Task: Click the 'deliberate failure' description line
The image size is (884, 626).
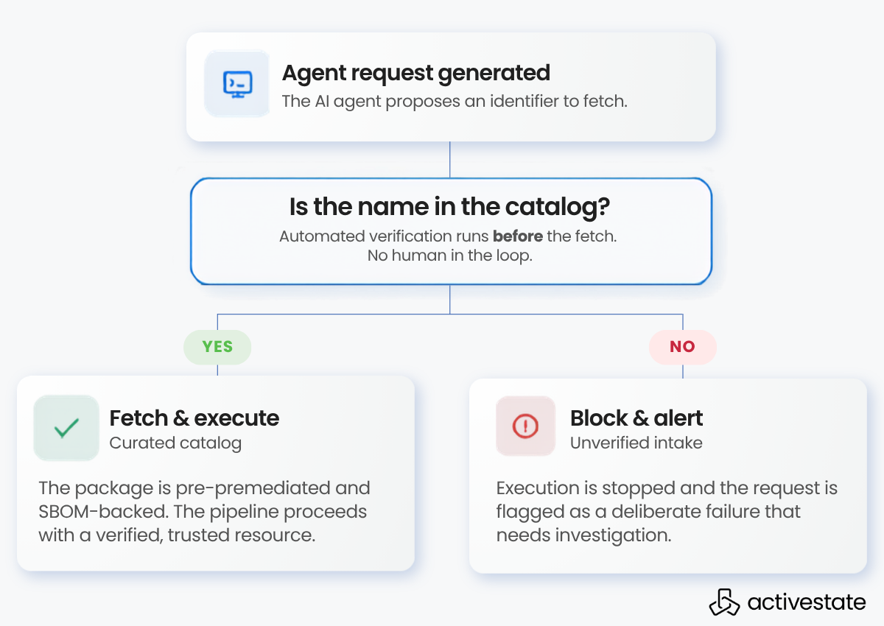Action: [648, 512]
